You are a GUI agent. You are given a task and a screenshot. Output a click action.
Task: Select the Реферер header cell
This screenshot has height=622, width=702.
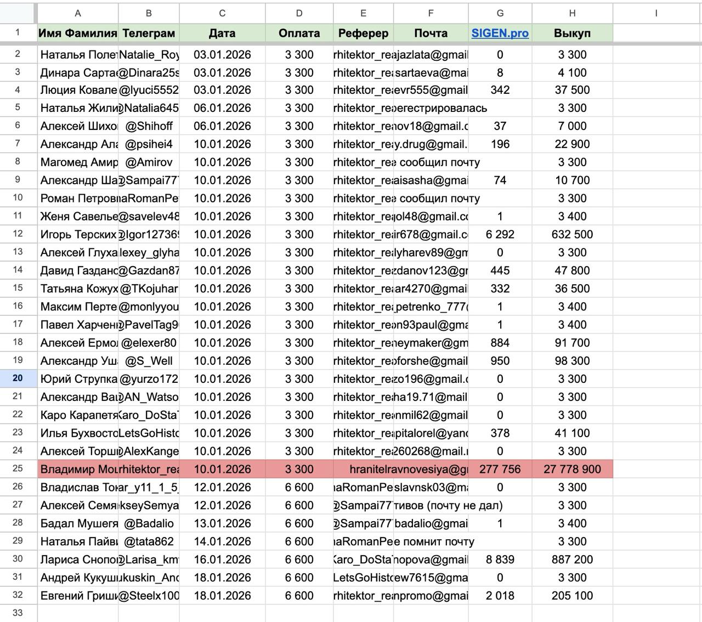click(x=363, y=33)
